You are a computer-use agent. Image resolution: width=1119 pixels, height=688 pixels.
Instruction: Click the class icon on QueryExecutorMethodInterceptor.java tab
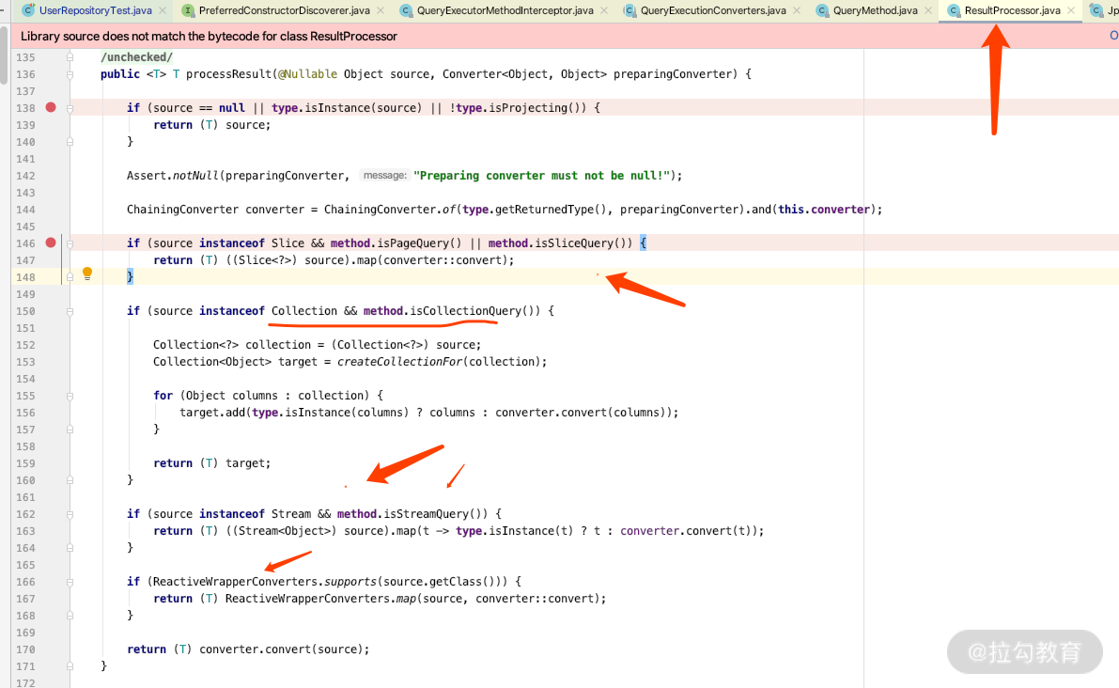coord(406,10)
